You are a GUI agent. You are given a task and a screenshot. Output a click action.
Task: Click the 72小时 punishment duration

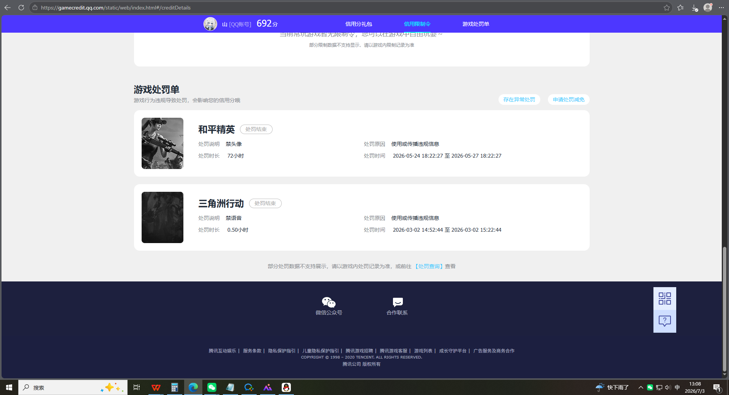(235, 156)
